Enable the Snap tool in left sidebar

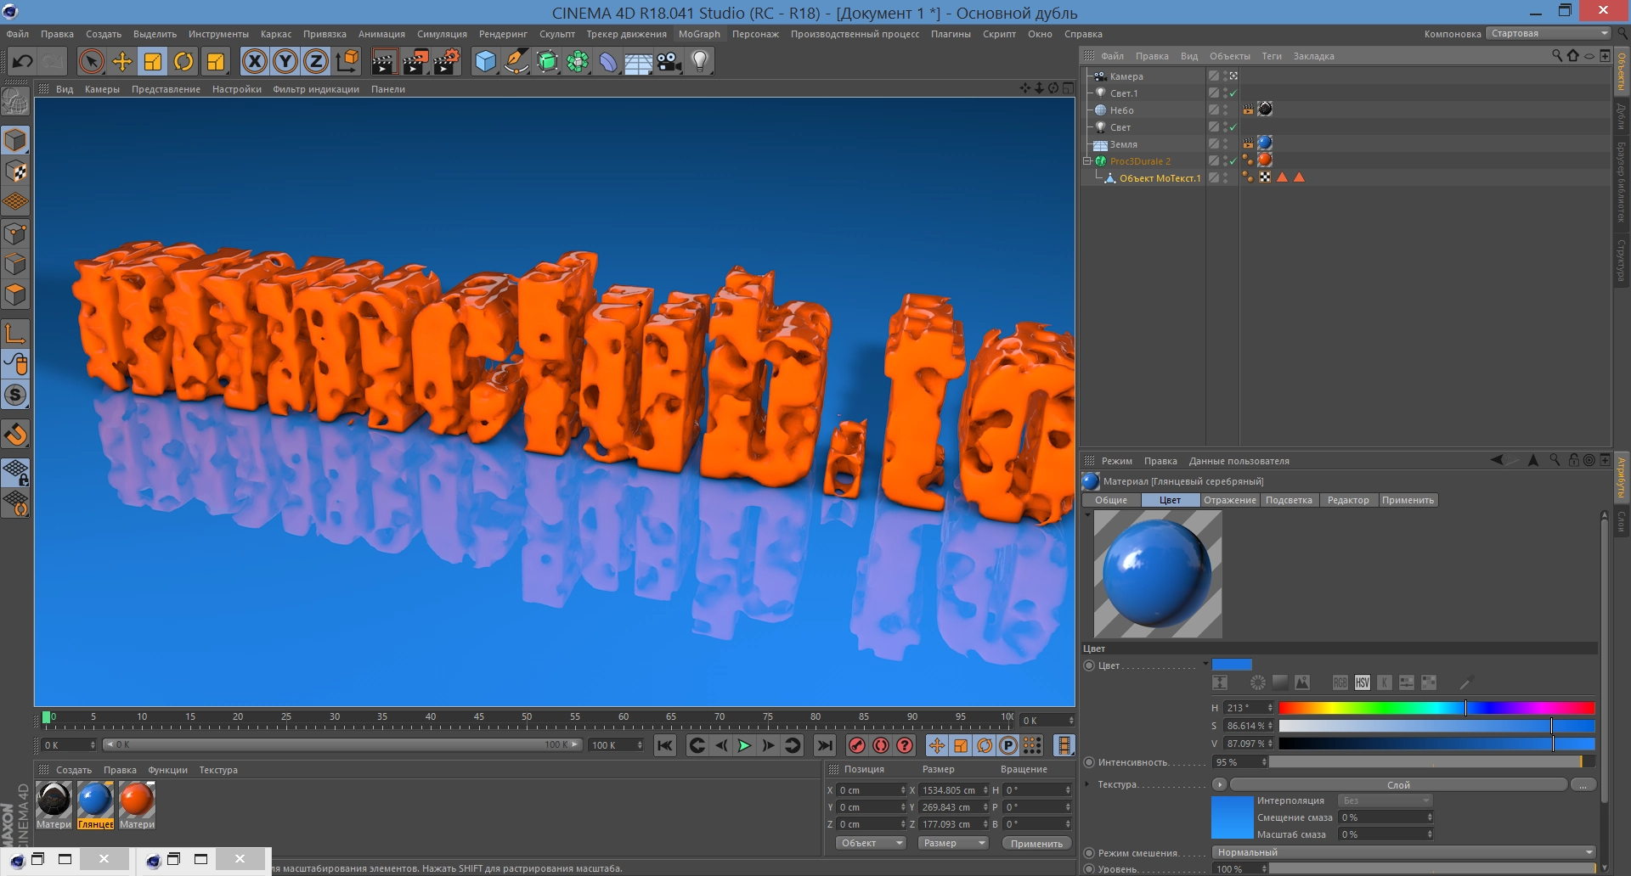pos(16,435)
